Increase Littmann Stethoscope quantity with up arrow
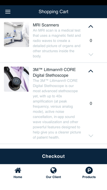Viewport: 107px width, 190px height. pyautogui.click(x=91, y=71)
